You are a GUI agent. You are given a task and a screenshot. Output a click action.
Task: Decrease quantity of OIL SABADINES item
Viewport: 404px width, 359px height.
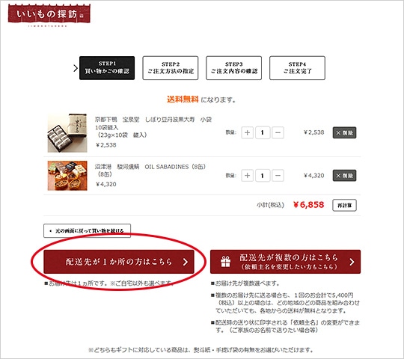pyautogui.click(x=278, y=176)
